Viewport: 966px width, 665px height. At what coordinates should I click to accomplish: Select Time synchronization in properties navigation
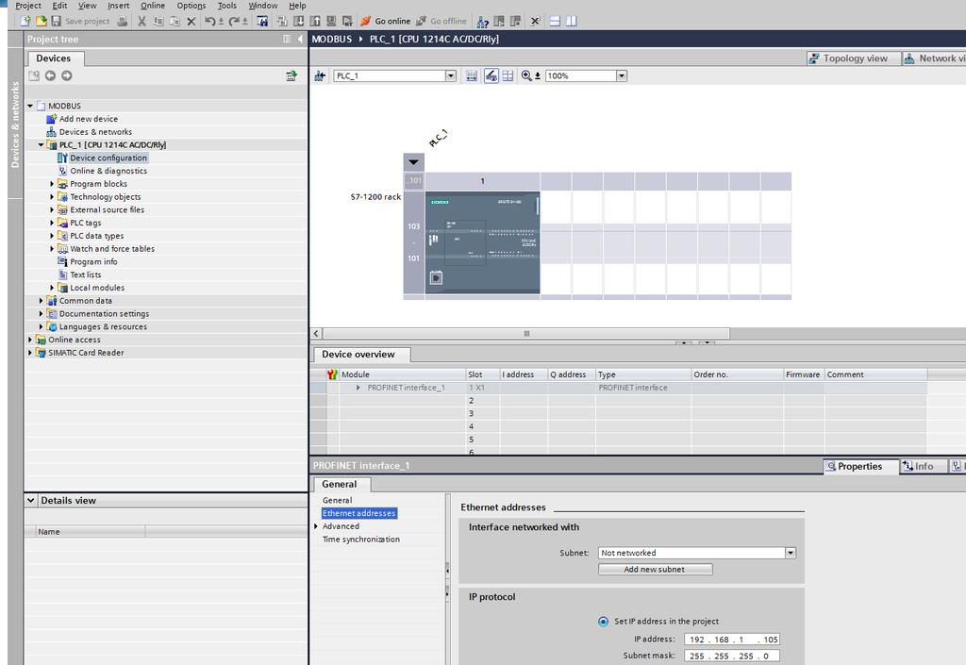[x=361, y=540]
